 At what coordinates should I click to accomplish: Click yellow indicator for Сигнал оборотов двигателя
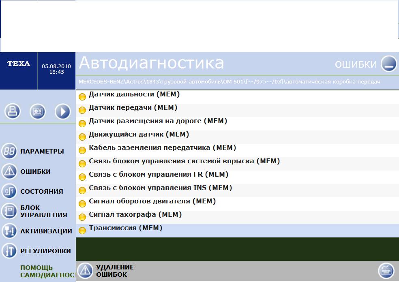tap(82, 204)
